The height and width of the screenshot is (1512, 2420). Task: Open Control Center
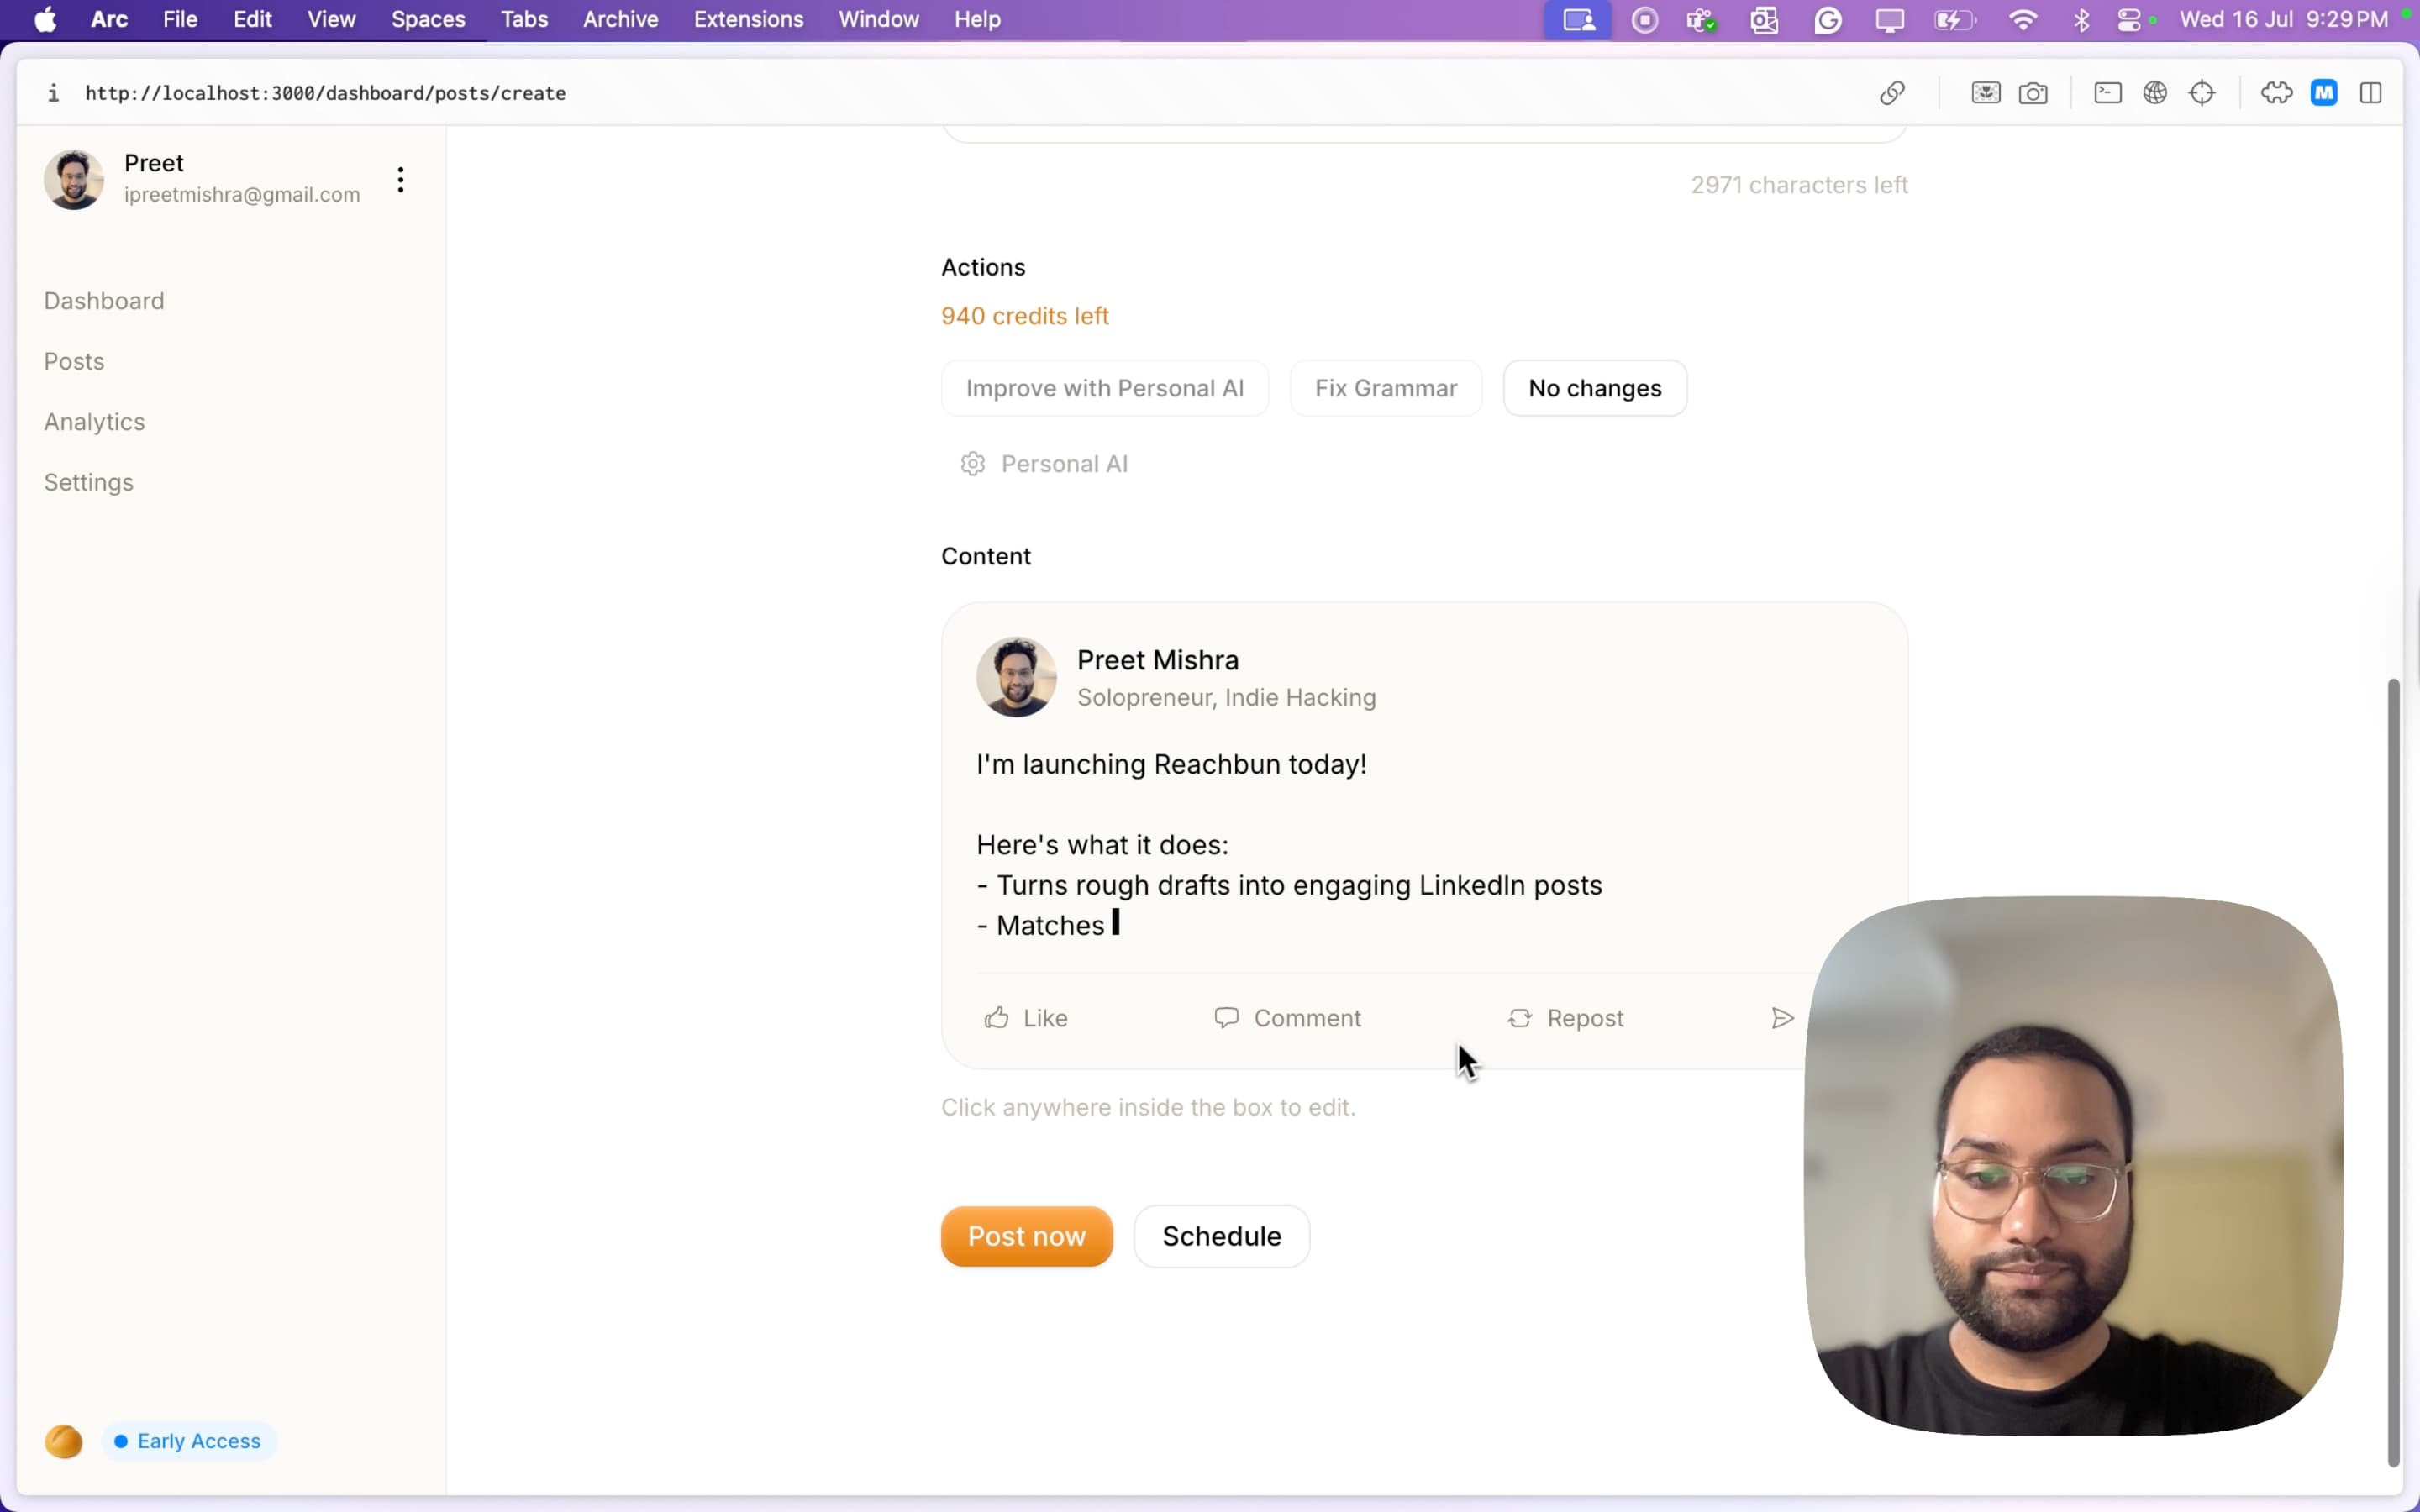click(2130, 20)
